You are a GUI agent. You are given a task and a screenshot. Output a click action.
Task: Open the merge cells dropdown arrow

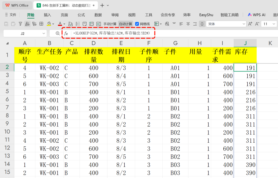[x=161, y=24]
